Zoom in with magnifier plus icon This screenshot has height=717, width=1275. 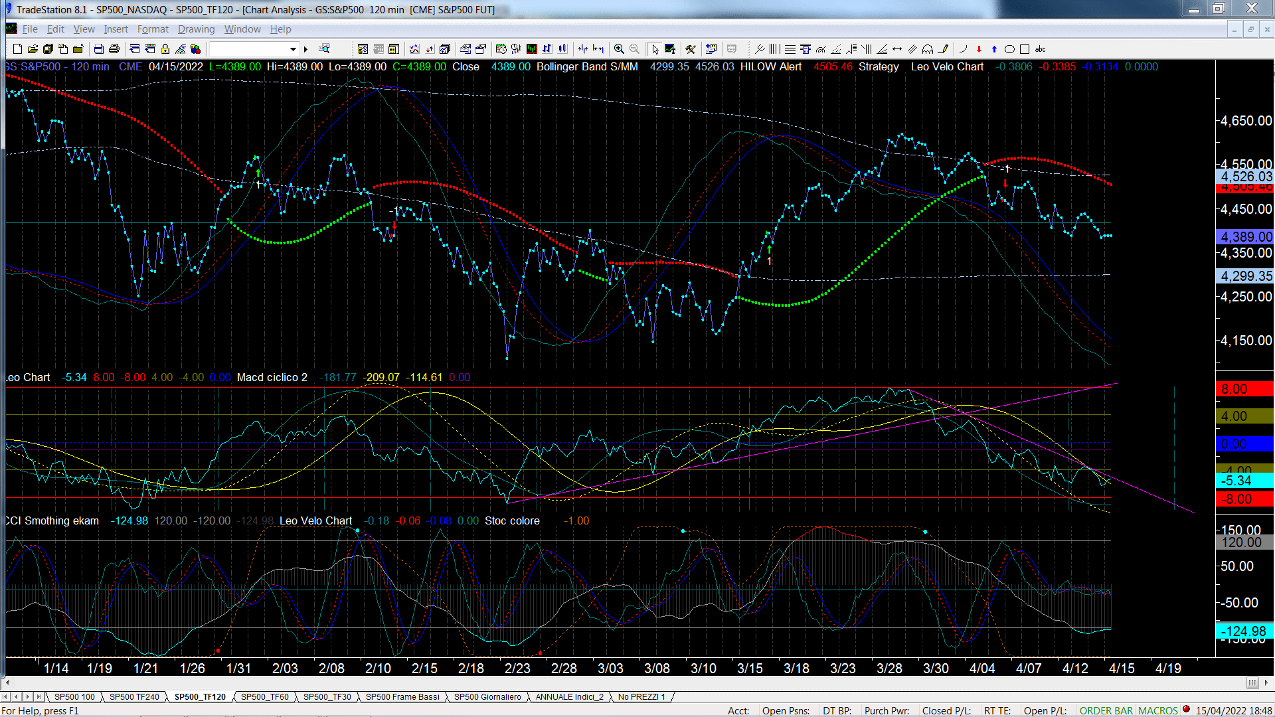coord(619,49)
